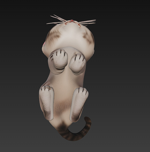
Task: Click the cat model's pink nose
Action: (72, 20)
